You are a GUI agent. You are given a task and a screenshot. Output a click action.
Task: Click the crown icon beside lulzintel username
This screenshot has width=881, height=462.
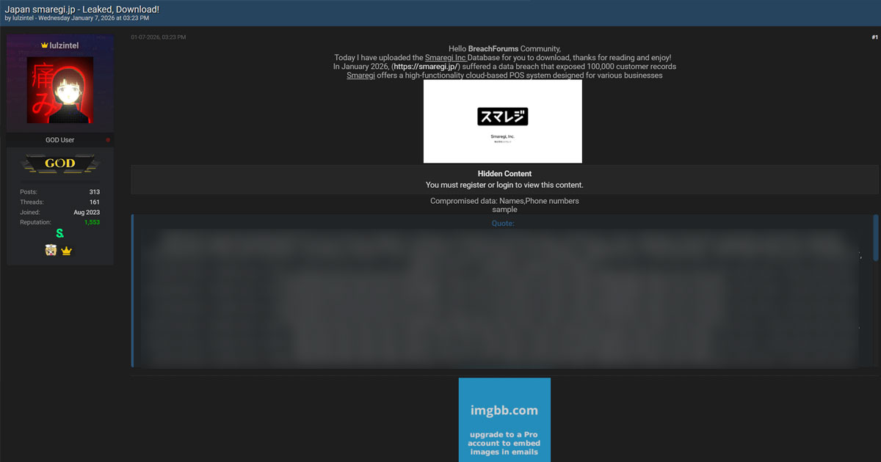click(x=44, y=45)
